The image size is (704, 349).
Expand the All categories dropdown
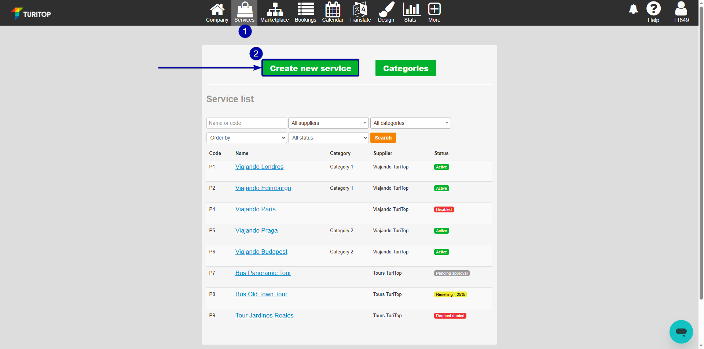point(410,123)
